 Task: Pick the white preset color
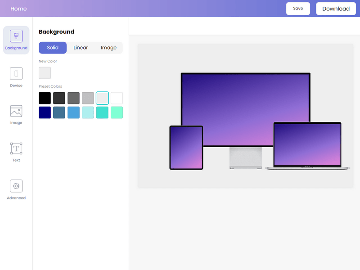[117, 98]
